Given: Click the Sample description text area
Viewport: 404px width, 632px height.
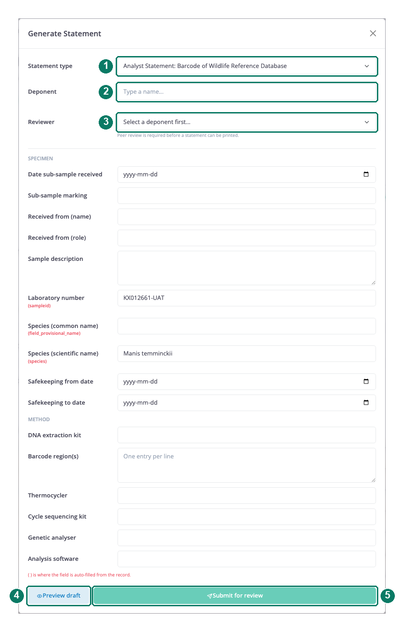Looking at the screenshot, I should (x=247, y=268).
